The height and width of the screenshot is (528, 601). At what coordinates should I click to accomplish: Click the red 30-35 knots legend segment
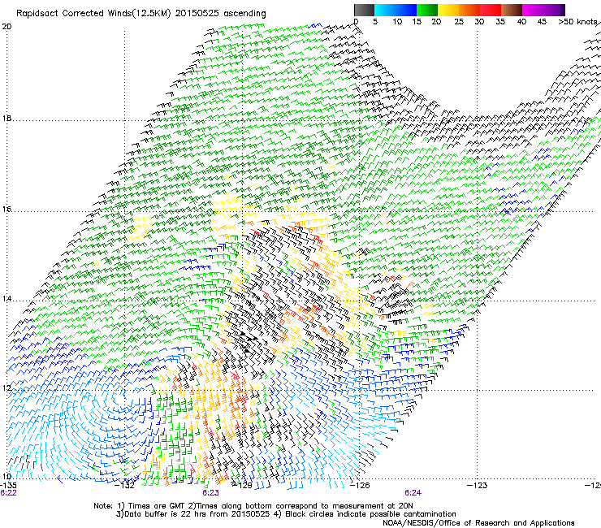491,10
